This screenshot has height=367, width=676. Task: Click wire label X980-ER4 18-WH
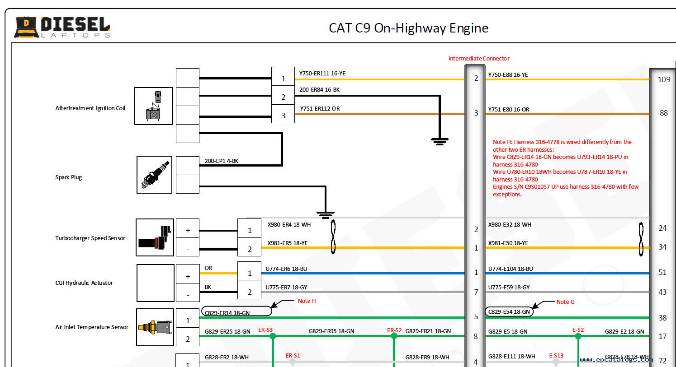(289, 224)
